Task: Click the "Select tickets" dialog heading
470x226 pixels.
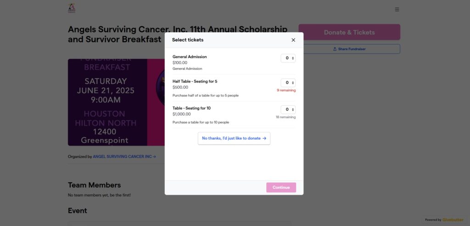Action: click(188, 40)
